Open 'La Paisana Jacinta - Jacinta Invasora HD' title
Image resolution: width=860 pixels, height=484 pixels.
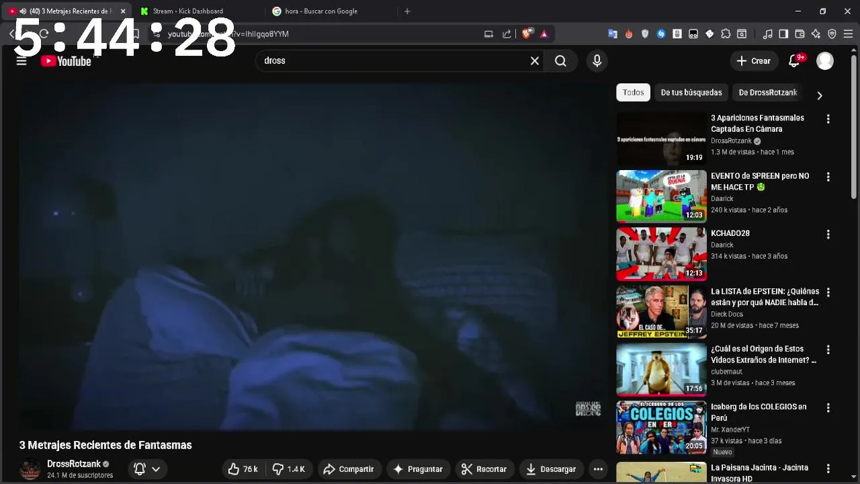[x=759, y=473]
